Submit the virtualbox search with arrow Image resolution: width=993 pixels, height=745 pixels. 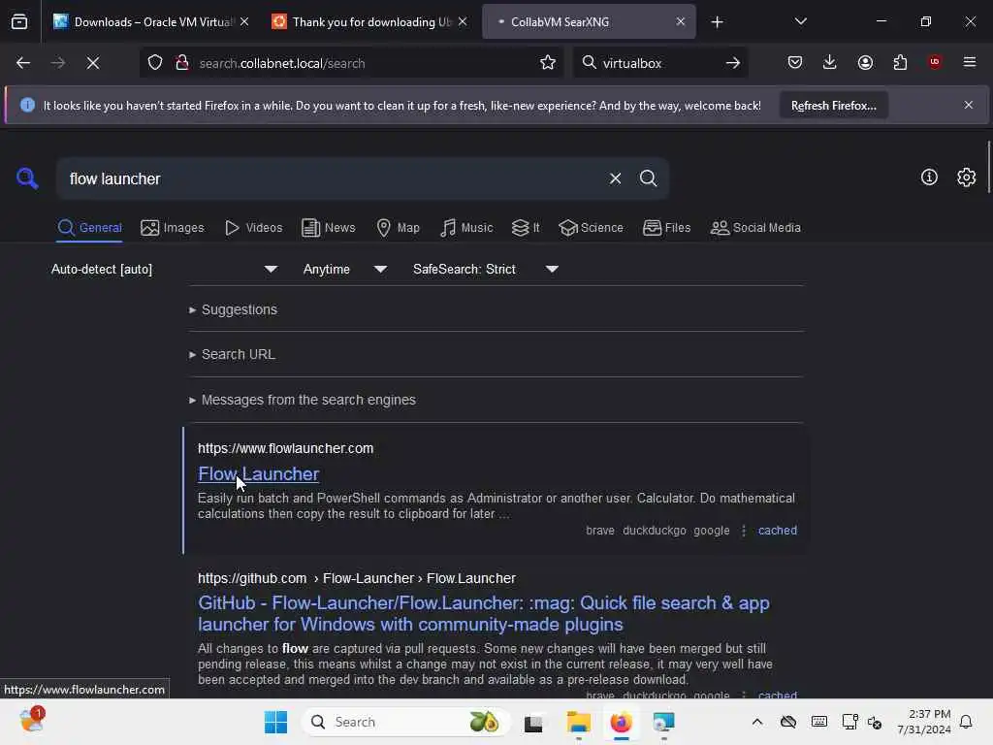pos(733,63)
